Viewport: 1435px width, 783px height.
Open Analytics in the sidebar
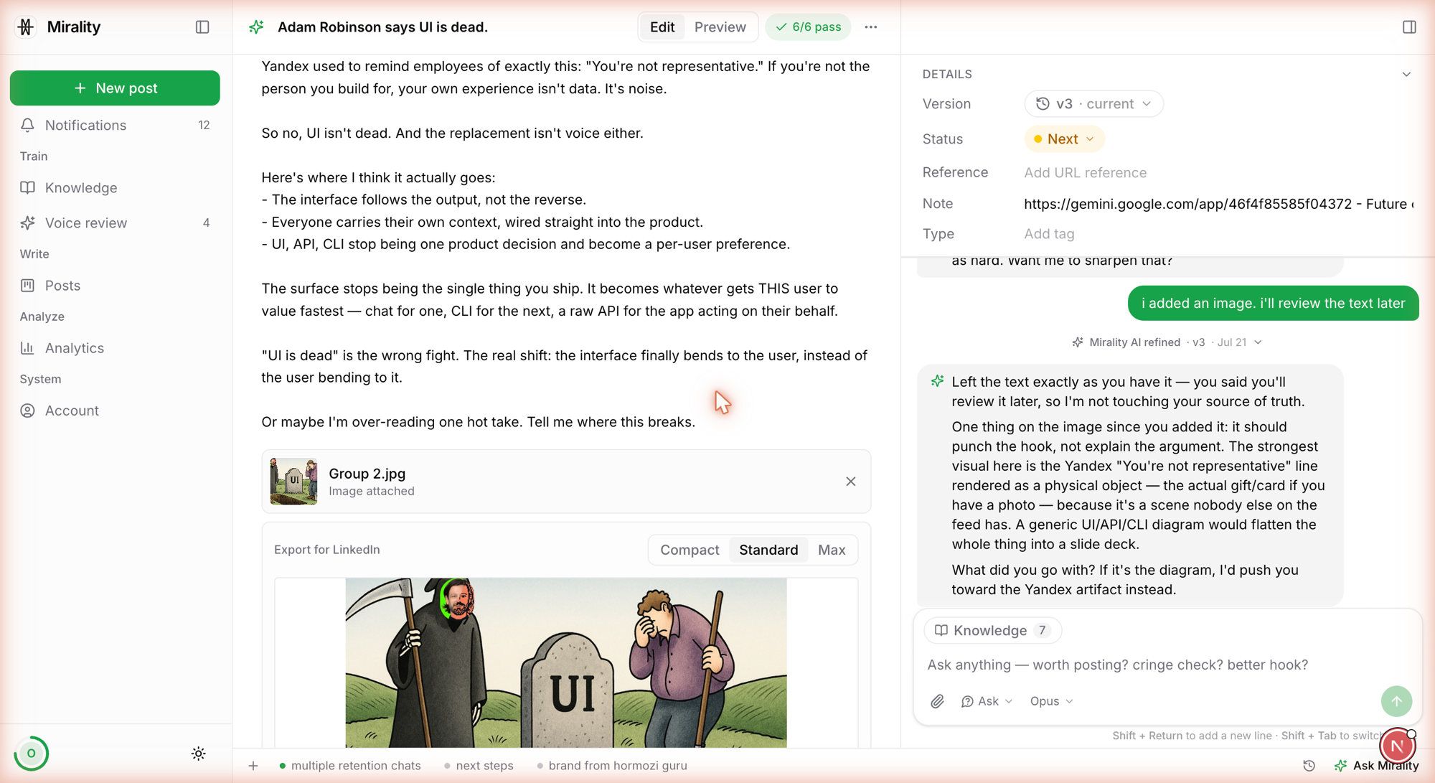point(115,347)
